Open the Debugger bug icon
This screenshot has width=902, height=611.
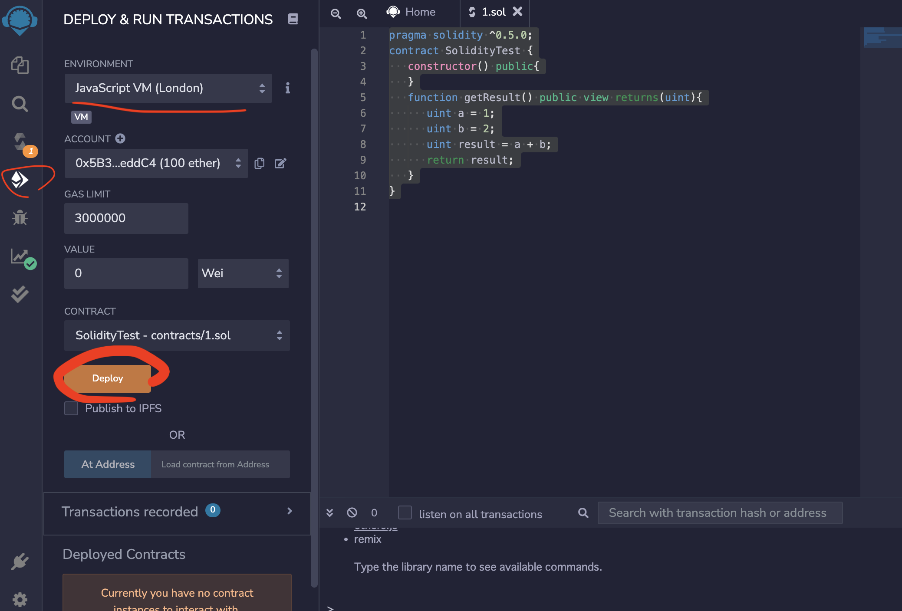20,217
